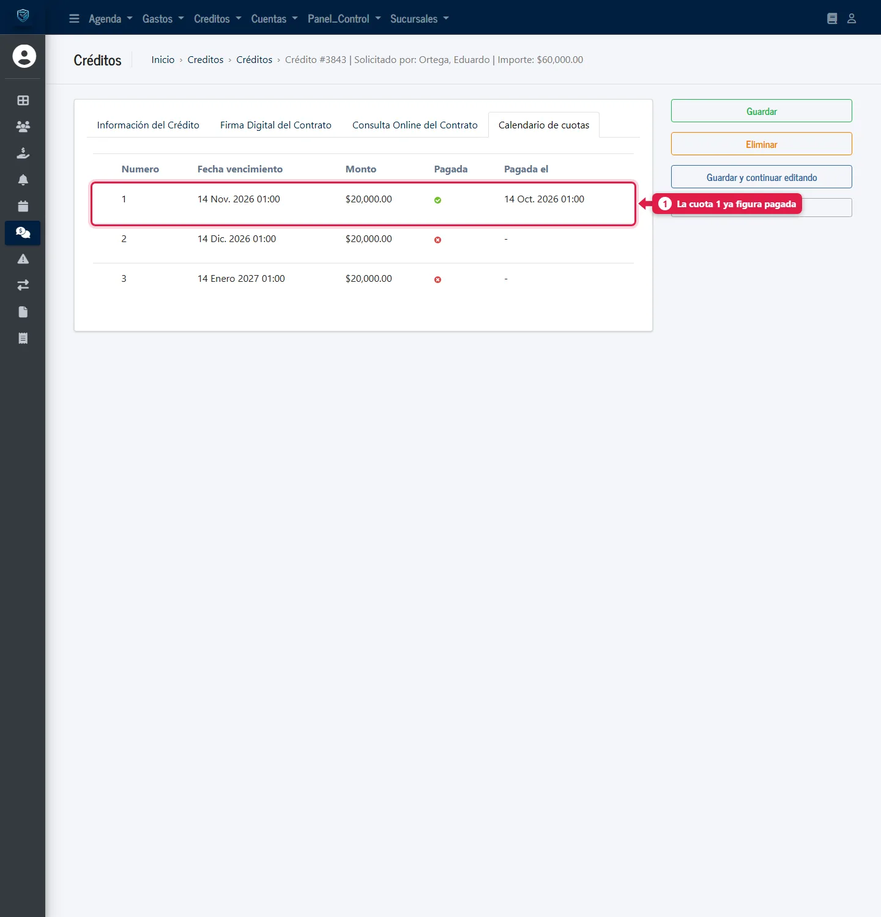Screen dimensions: 881x917
Task: Click the orange Eliminar button
Action: click(762, 144)
